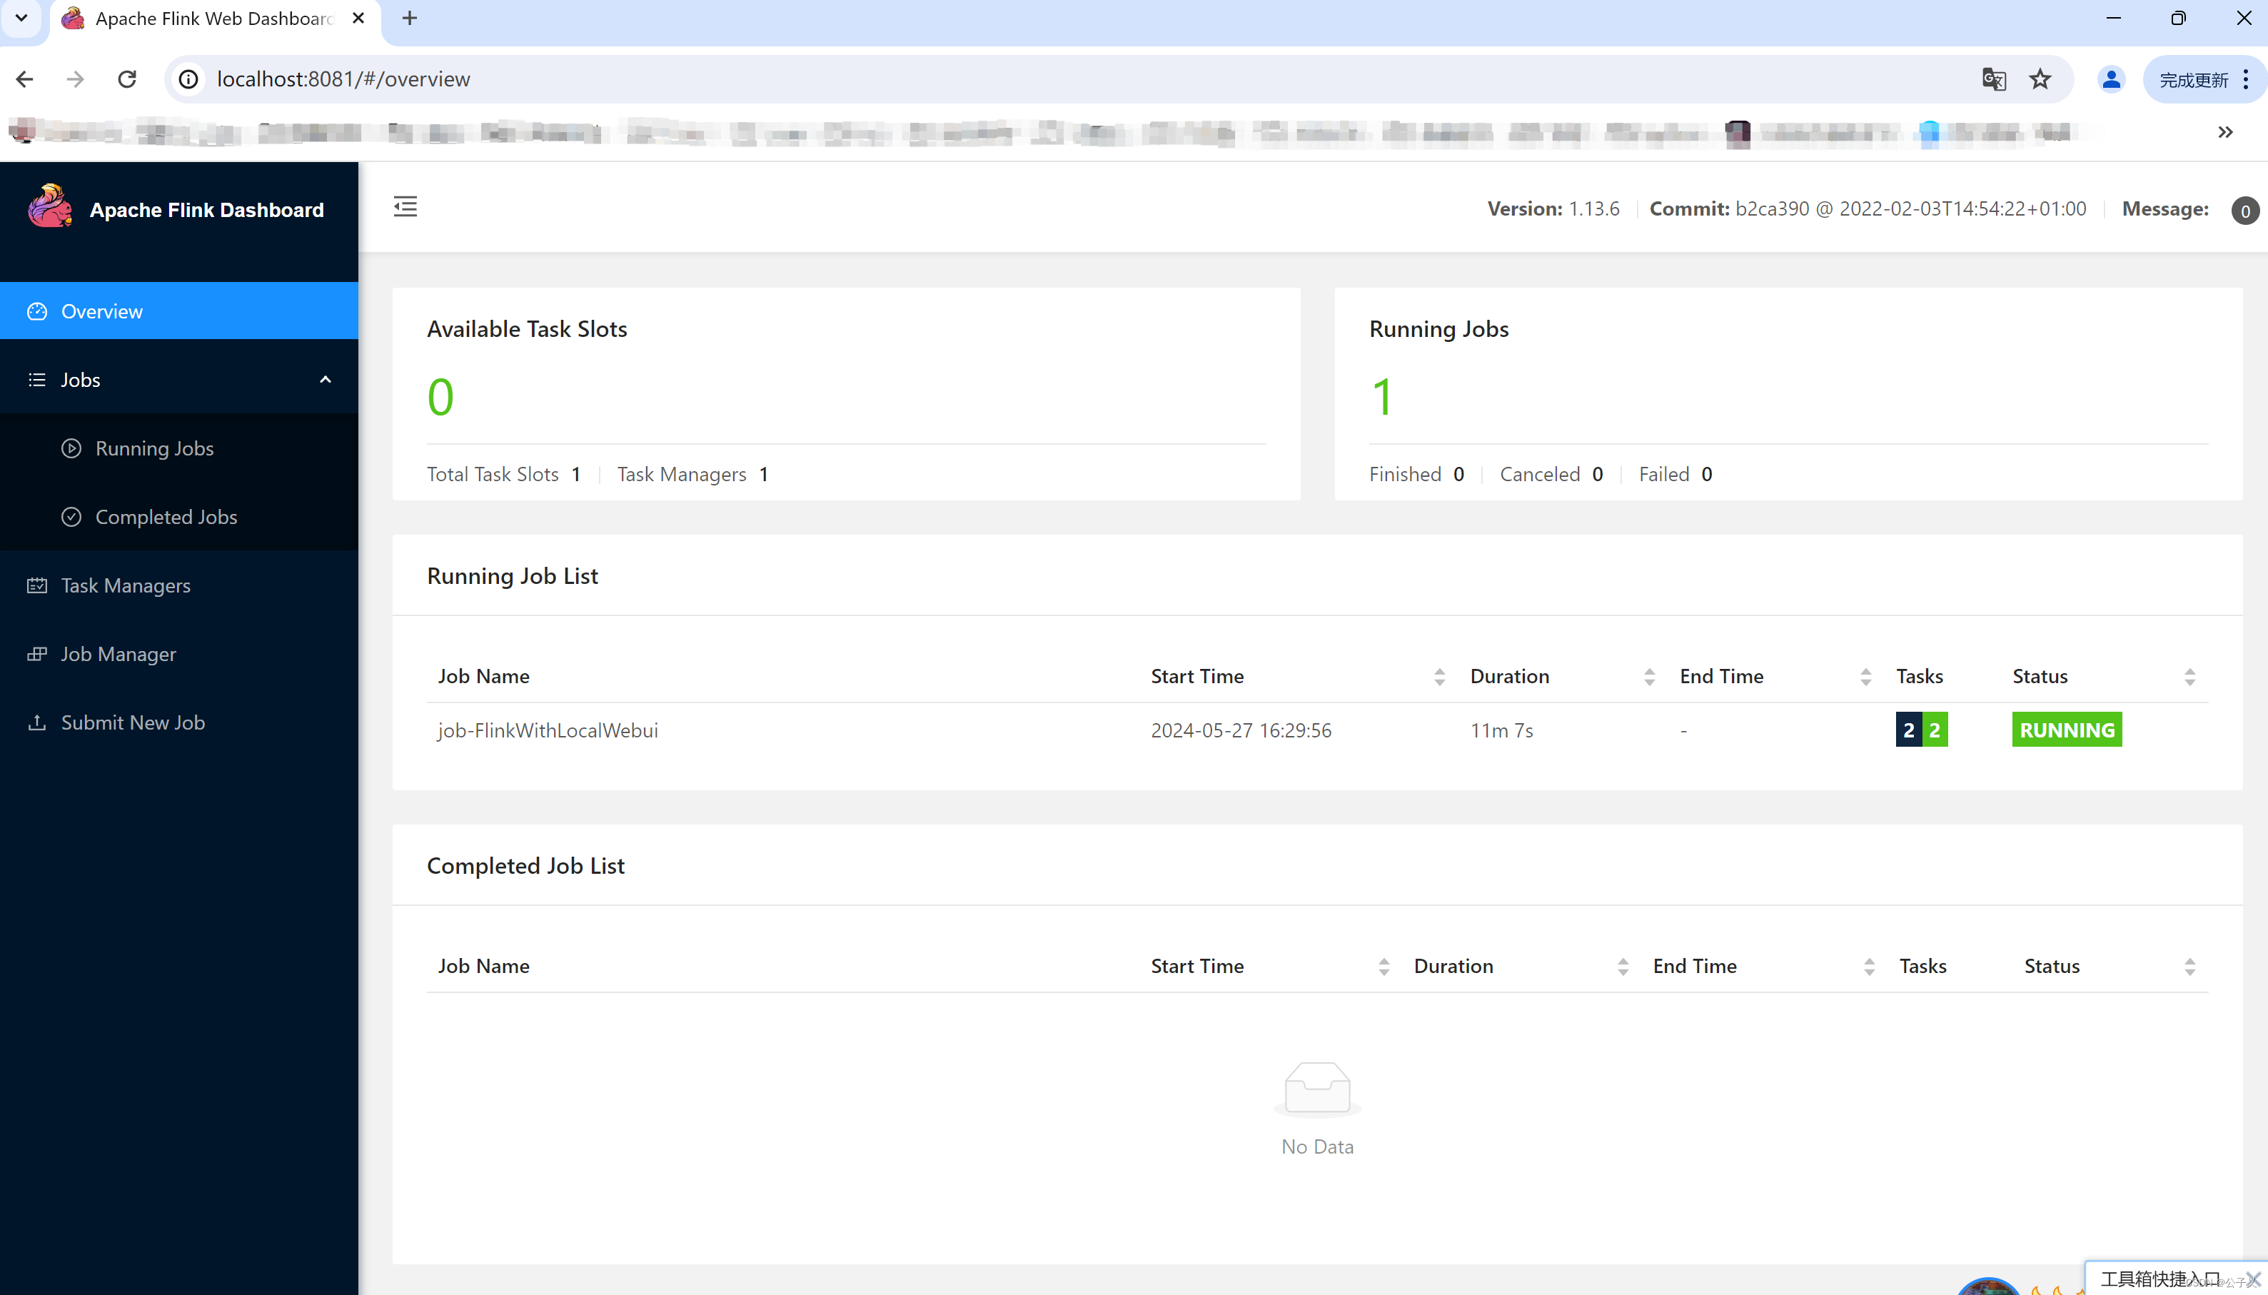This screenshot has height=1295, width=2268.
Task: Select Running Jobs from sidebar
Action: (154, 449)
